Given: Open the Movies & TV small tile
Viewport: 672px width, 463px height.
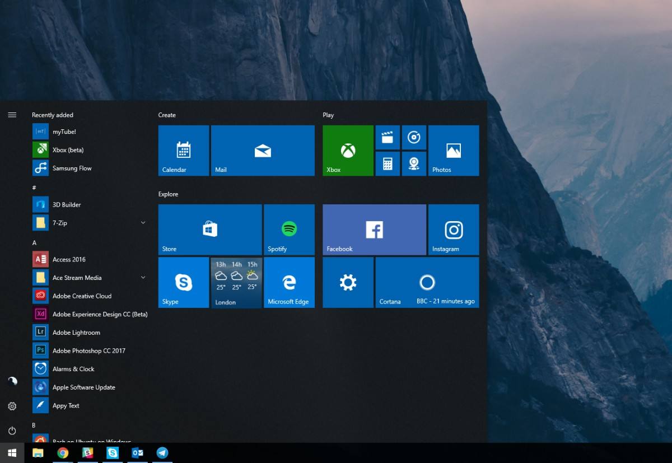Looking at the screenshot, I should tap(388, 137).
